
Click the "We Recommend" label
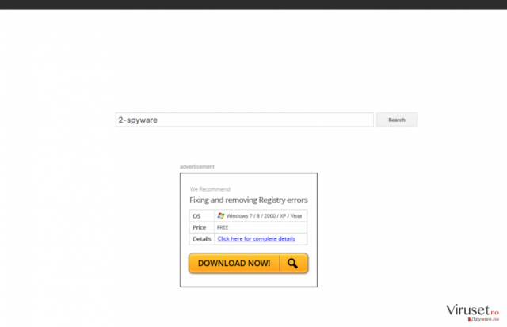click(210, 189)
